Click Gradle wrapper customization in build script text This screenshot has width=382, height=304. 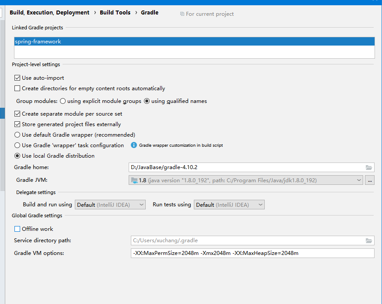181,145
